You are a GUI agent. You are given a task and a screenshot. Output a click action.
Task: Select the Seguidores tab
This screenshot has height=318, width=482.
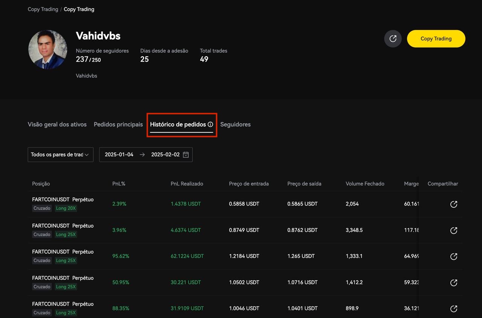(235, 125)
